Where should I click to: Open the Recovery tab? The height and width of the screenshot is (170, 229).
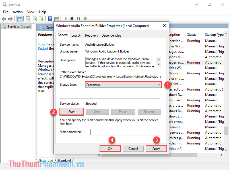point(91,35)
